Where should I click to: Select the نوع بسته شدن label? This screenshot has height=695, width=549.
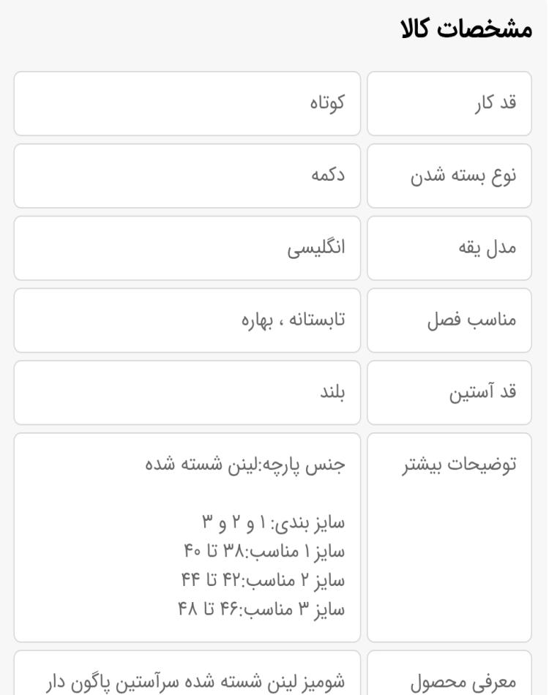(463, 176)
